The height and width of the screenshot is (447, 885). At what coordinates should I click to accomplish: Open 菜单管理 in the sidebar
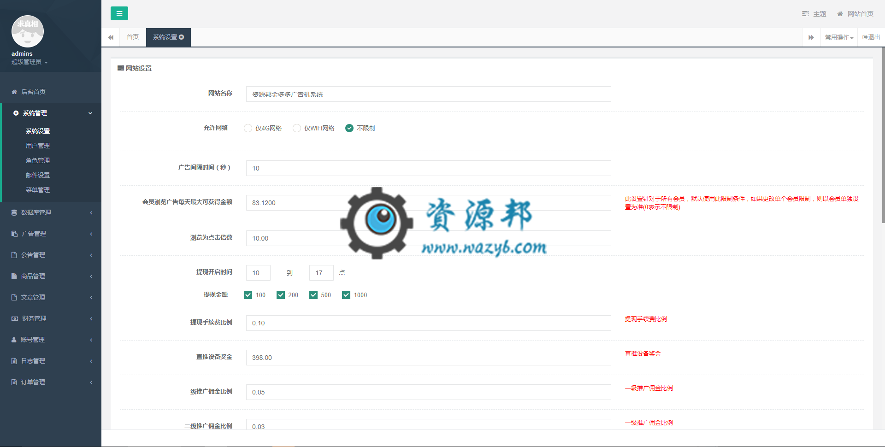tap(38, 190)
